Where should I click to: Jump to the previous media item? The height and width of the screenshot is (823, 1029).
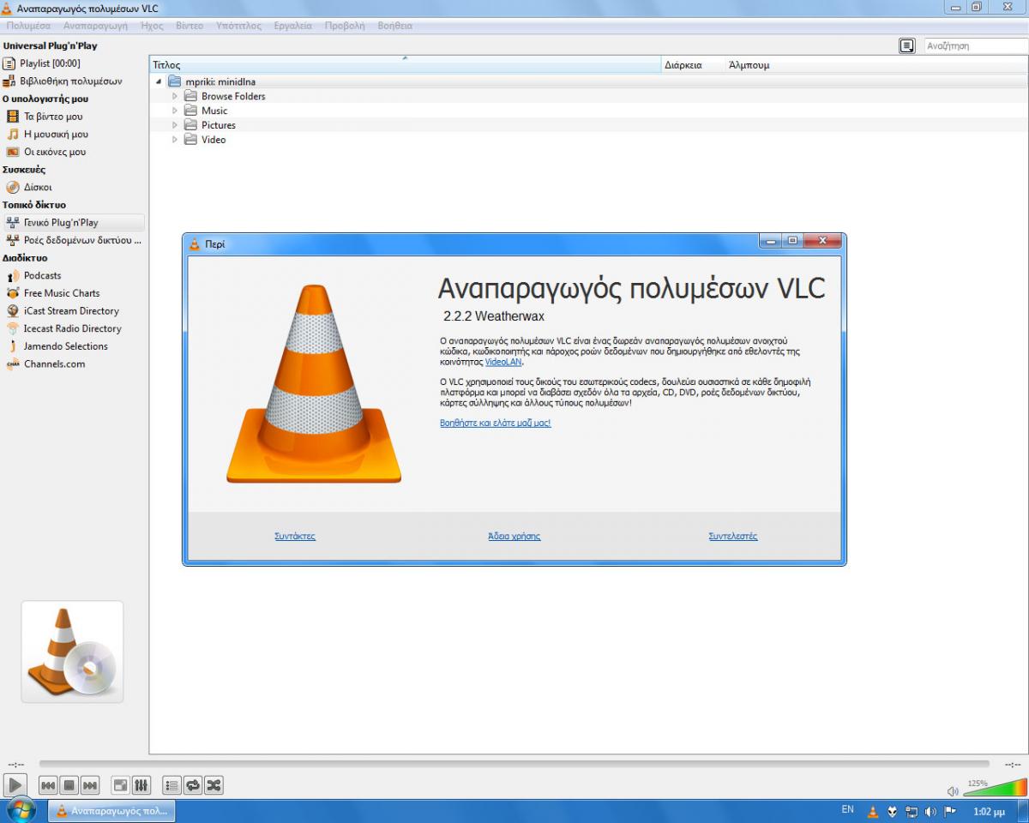pos(48,784)
